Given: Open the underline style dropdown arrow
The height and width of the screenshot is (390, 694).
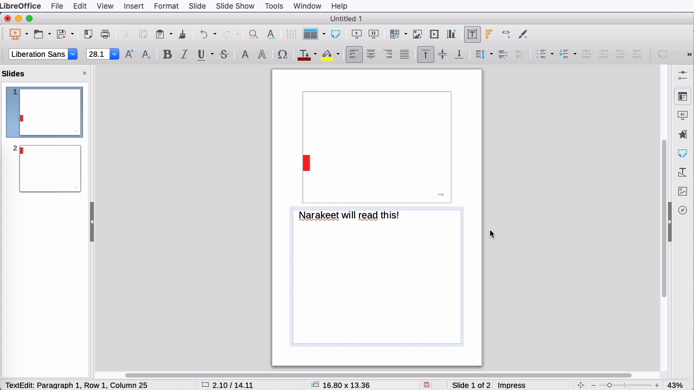Looking at the screenshot, I should pyautogui.click(x=212, y=54).
